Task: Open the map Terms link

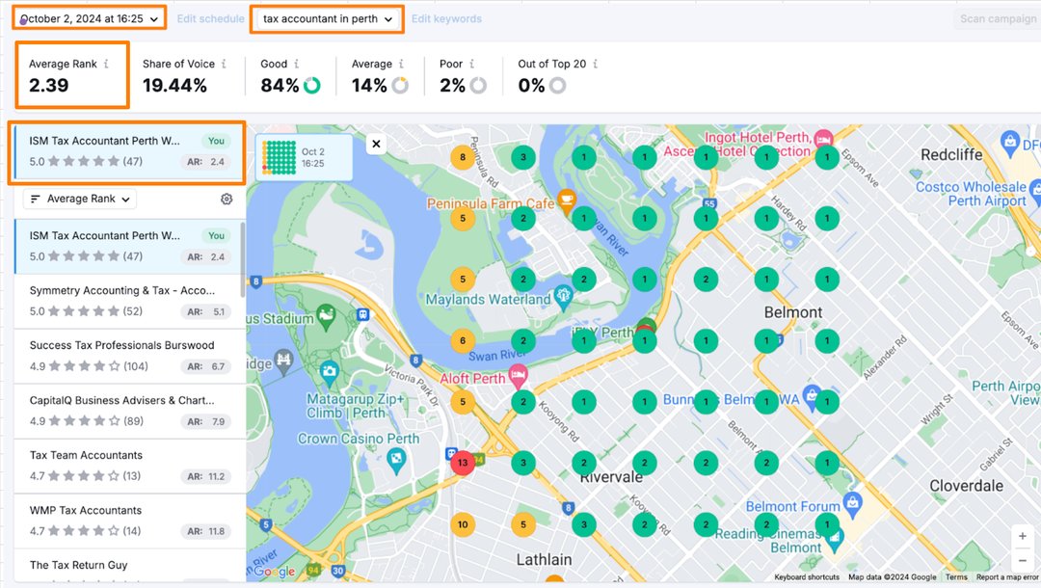Action: 956,576
